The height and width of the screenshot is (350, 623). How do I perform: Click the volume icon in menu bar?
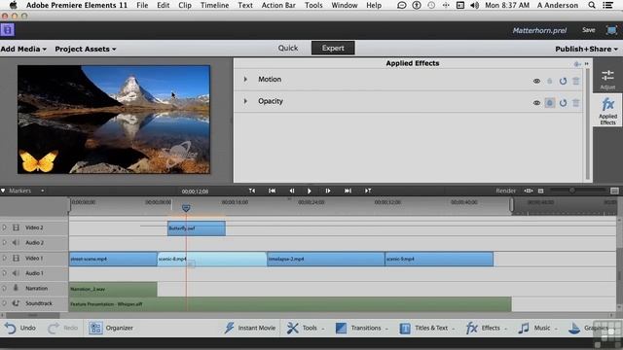click(x=474, y=5)
